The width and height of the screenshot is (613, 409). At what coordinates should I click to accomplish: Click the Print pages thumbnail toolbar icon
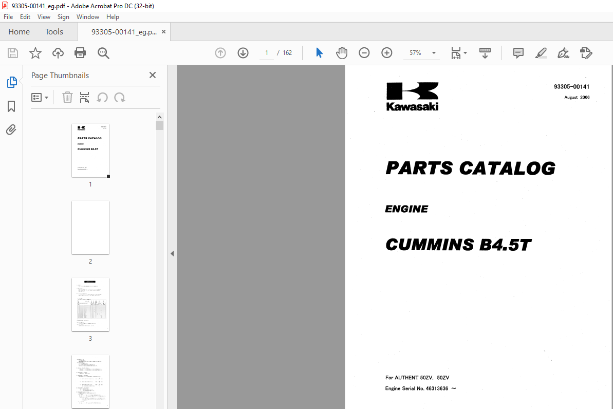84,97
